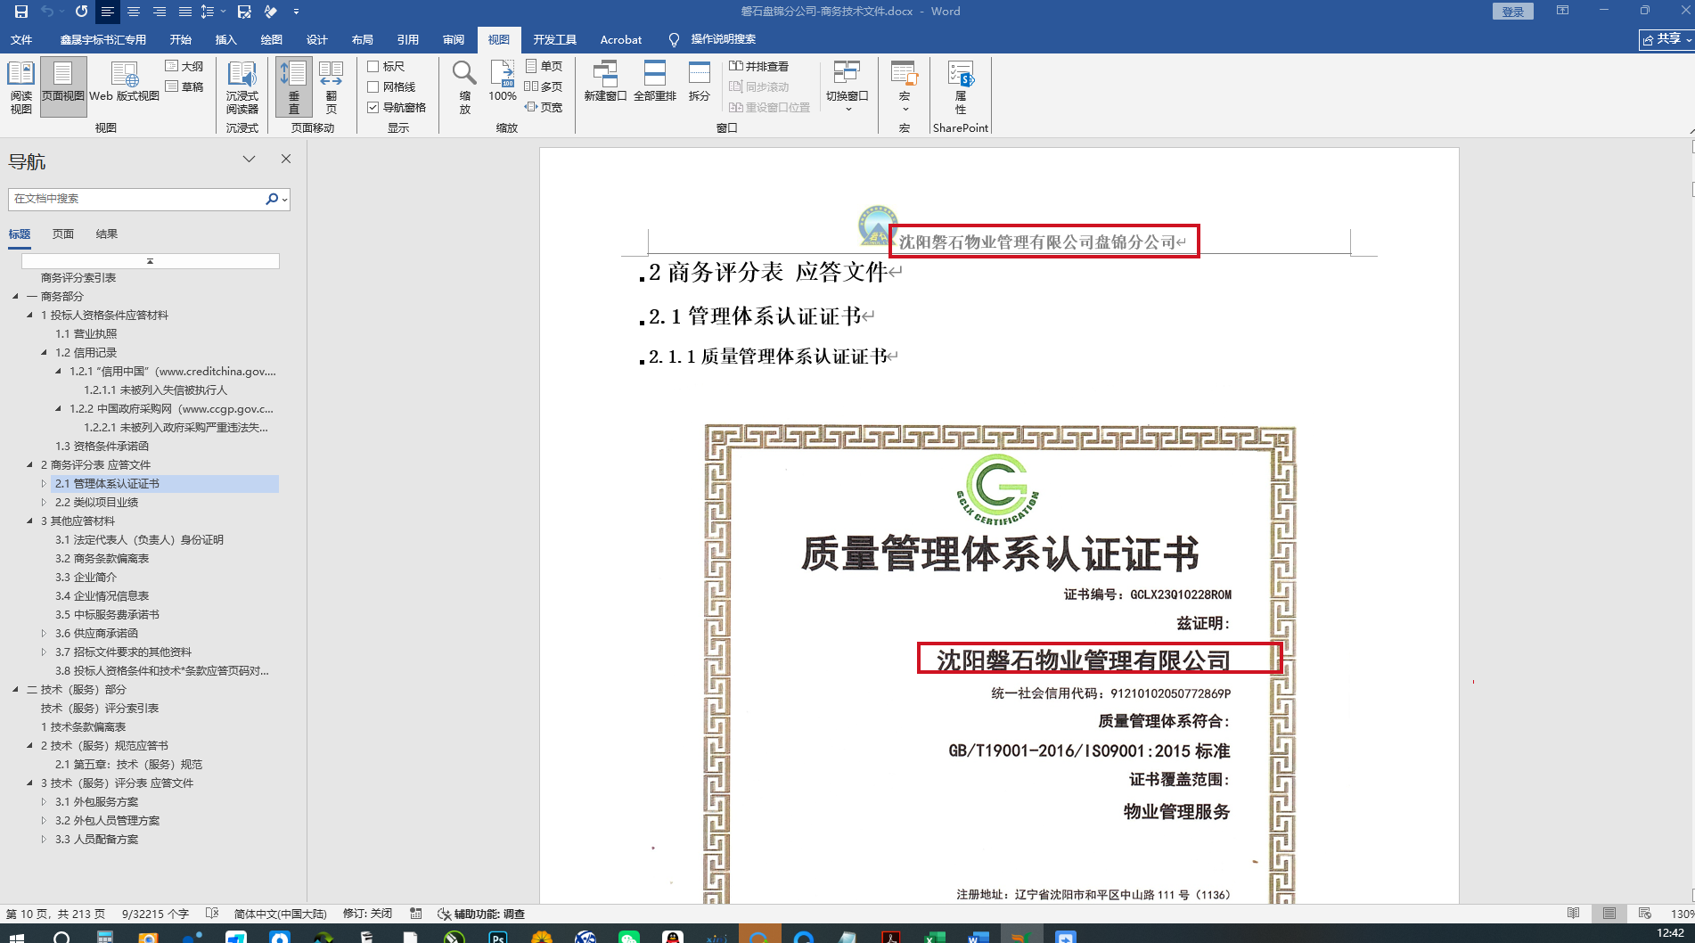Apply right alignment from the quick access toolbar
Image resolution: width=1695 pixels, height=943 pixels.
tap(160, 12)
